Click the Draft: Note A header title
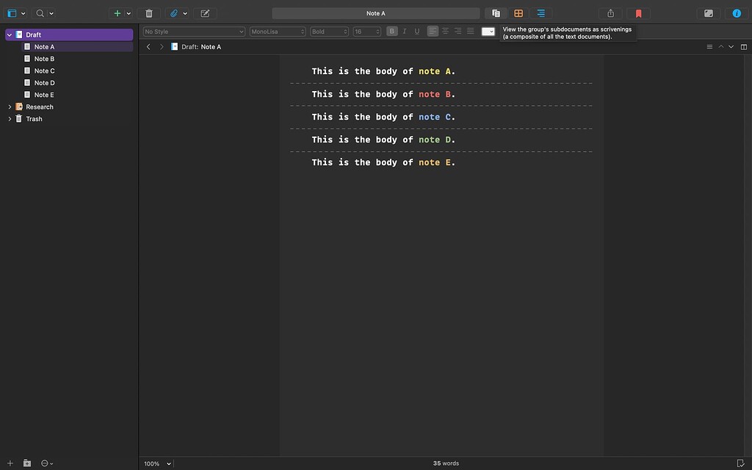 (201, 46)
